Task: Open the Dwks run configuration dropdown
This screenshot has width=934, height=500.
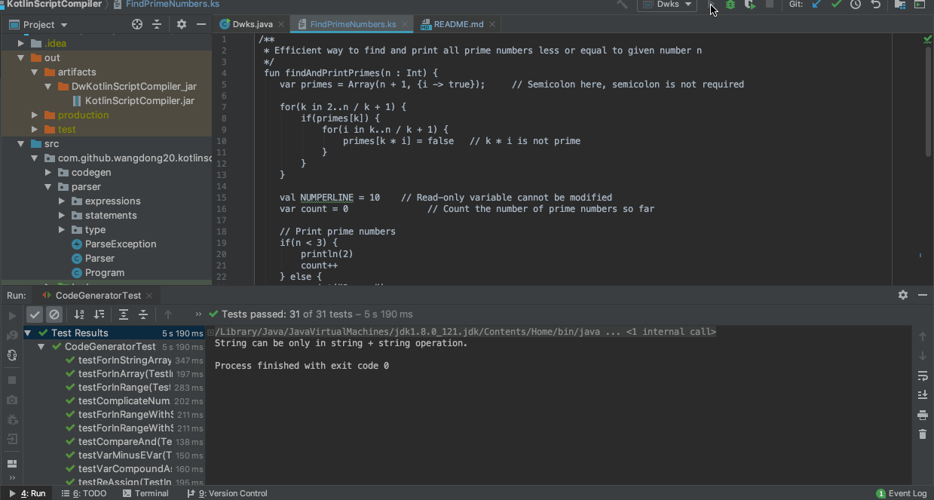Action: 667,5
